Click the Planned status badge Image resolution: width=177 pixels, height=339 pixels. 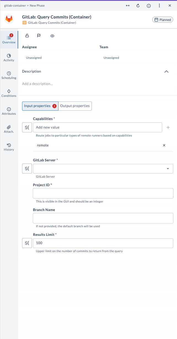[x=163, y=20]
